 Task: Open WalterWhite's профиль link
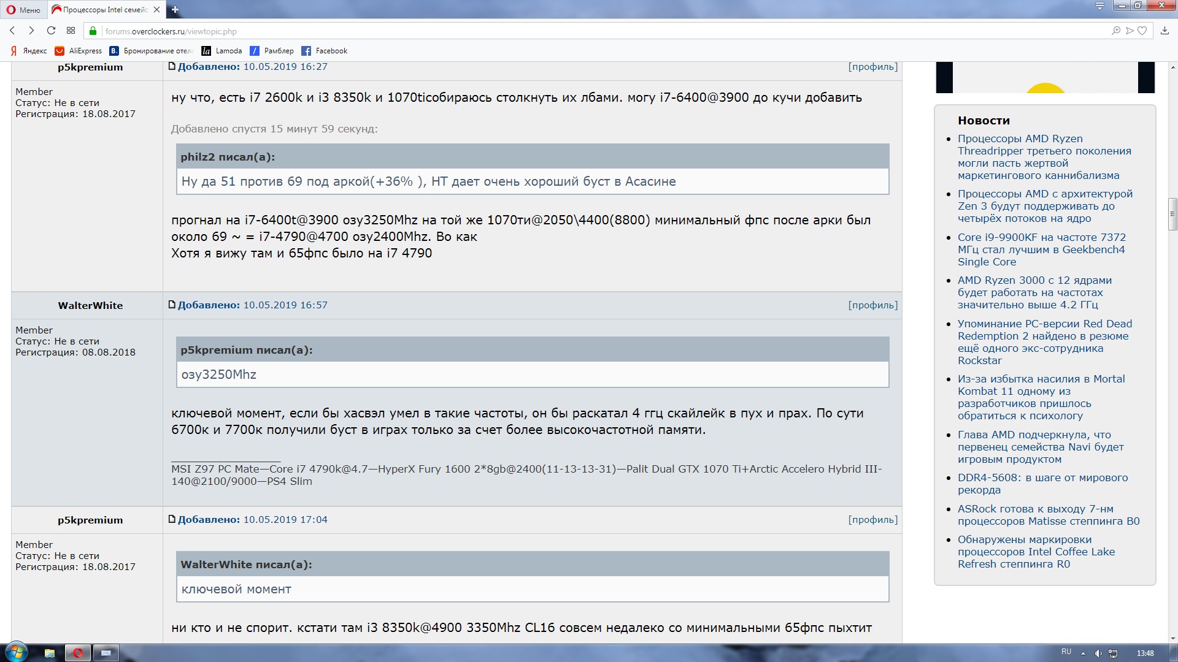click(x=872, y=305)
